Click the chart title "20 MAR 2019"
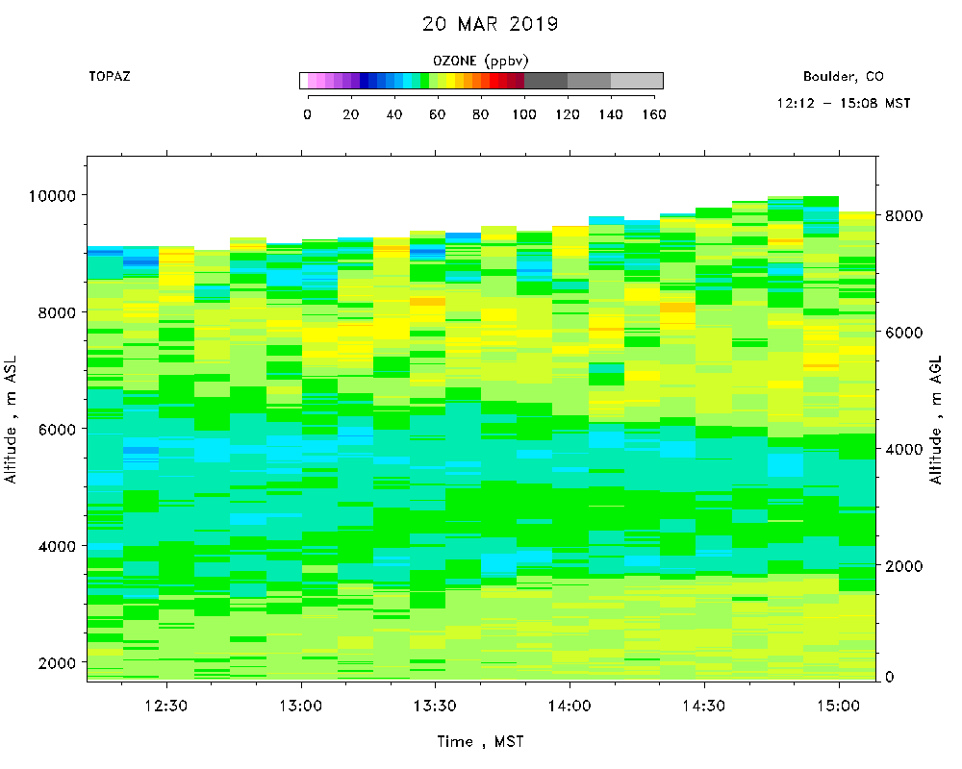This screenshot has width=962, height=769. (x=491, y=24)
